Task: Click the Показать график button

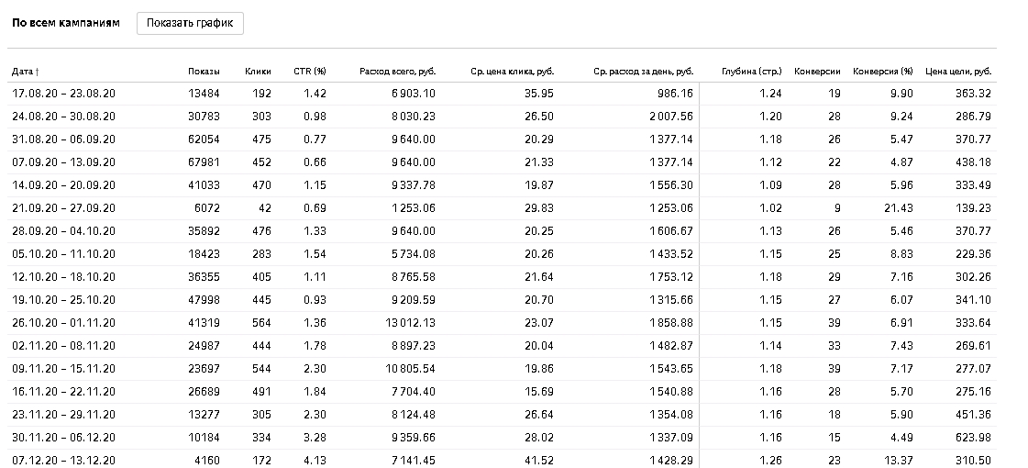Action: tap(190, 23)
